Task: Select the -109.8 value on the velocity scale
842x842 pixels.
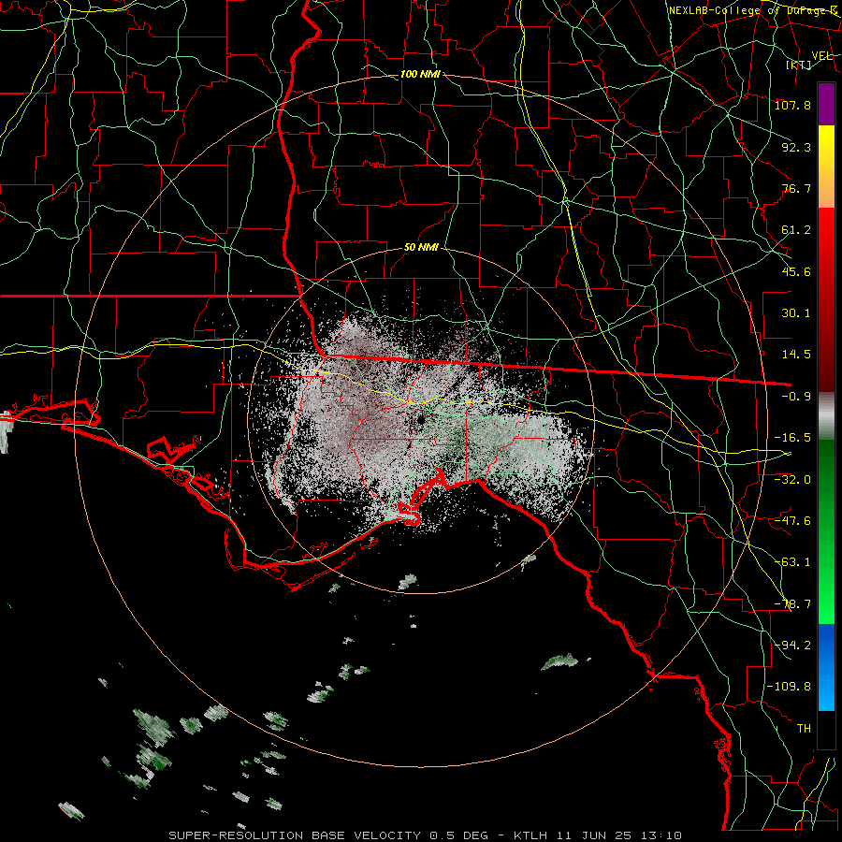Action: [x=789, y=687]
